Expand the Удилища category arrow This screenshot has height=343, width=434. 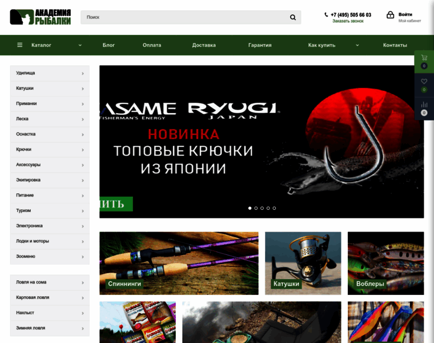[x=83, y=73]
